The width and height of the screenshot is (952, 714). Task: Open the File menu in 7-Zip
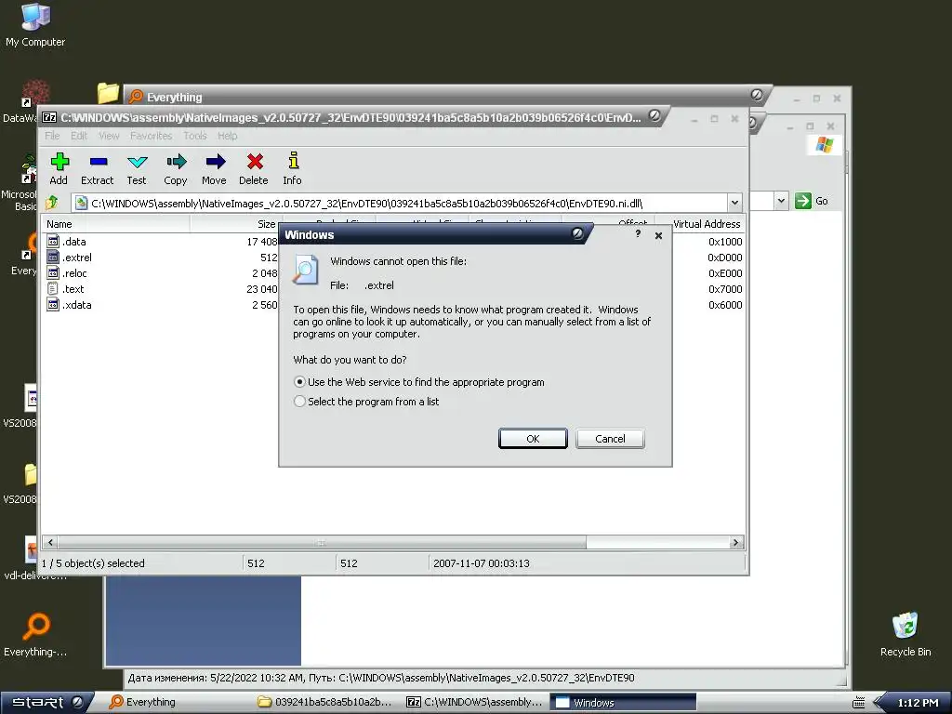pos(52,136)
